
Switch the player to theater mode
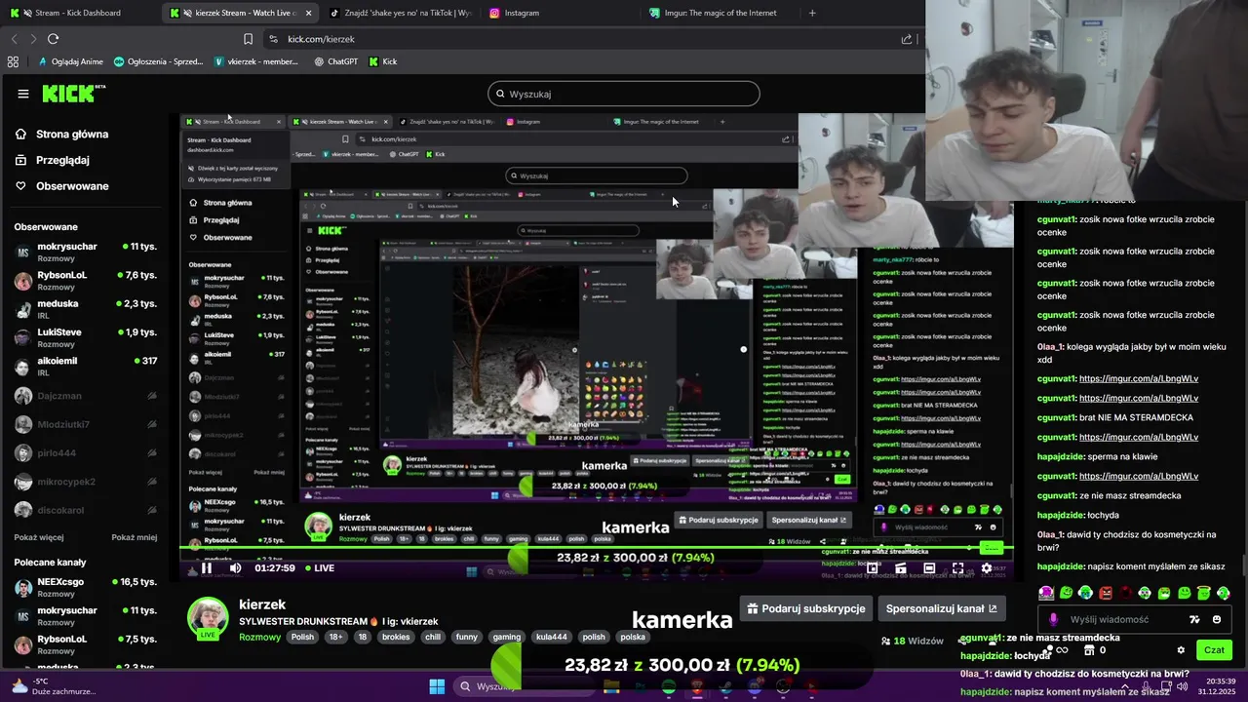(929, 568)
